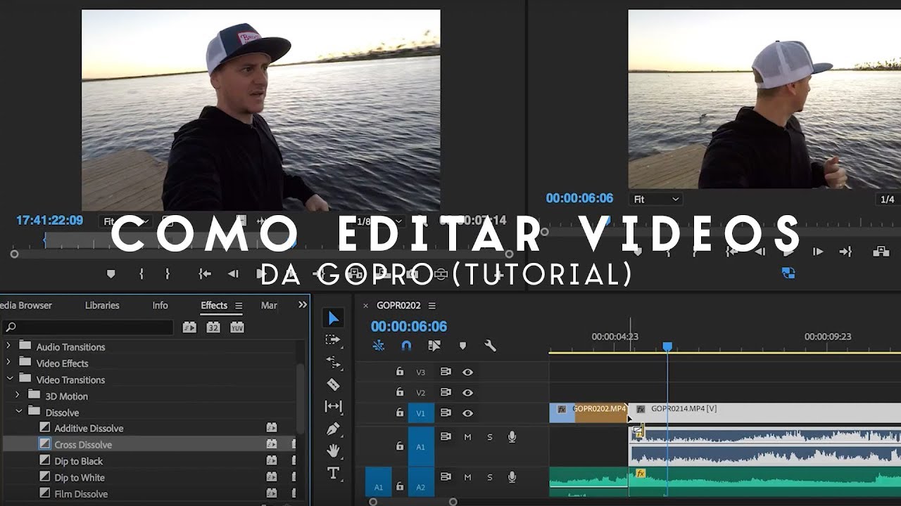The image size is (901, 506).
Task: Select the Track Select Forward tool
Action: click(x=333, y=340)
